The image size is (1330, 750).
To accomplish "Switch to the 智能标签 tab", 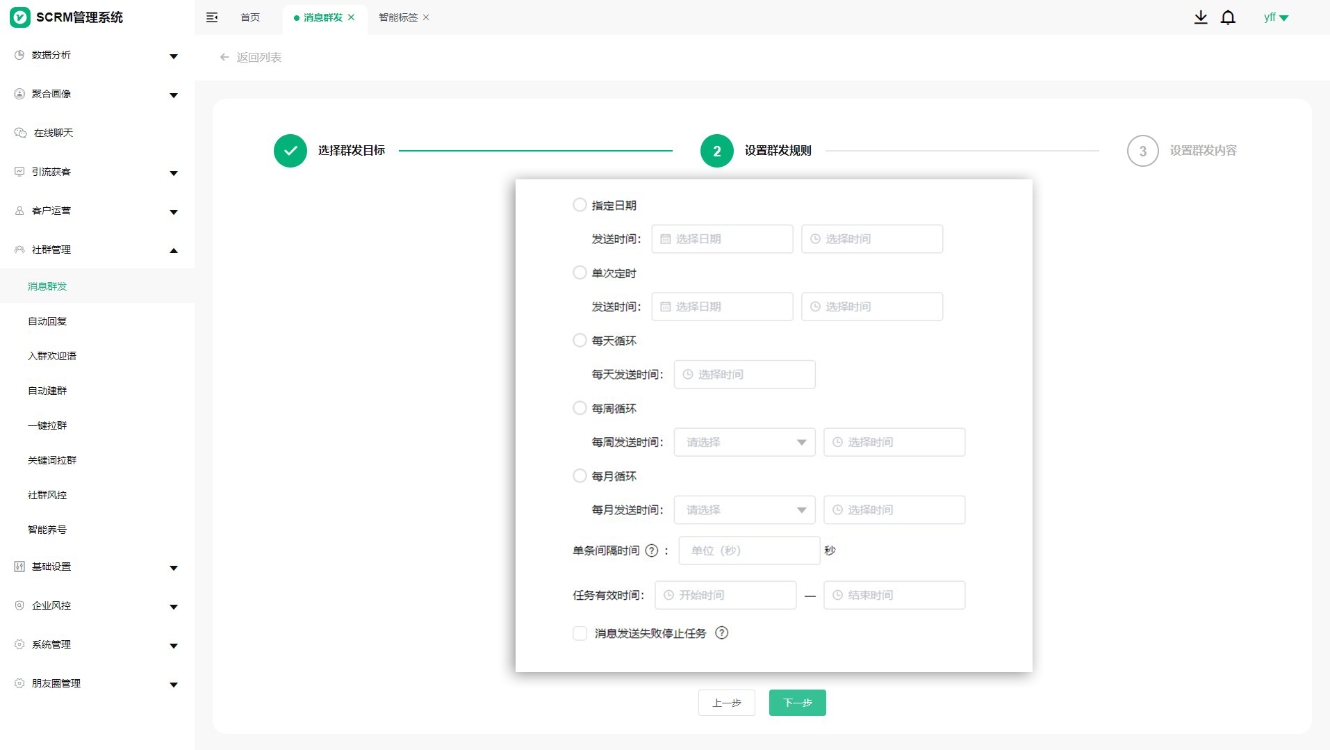I will coord(398,17).
